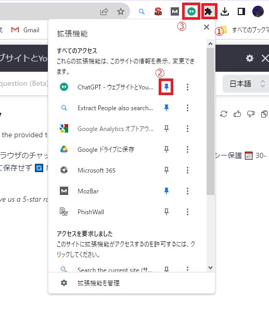Open 拡張機能を管理 (Manage extensions)

(x=98, y=283)
